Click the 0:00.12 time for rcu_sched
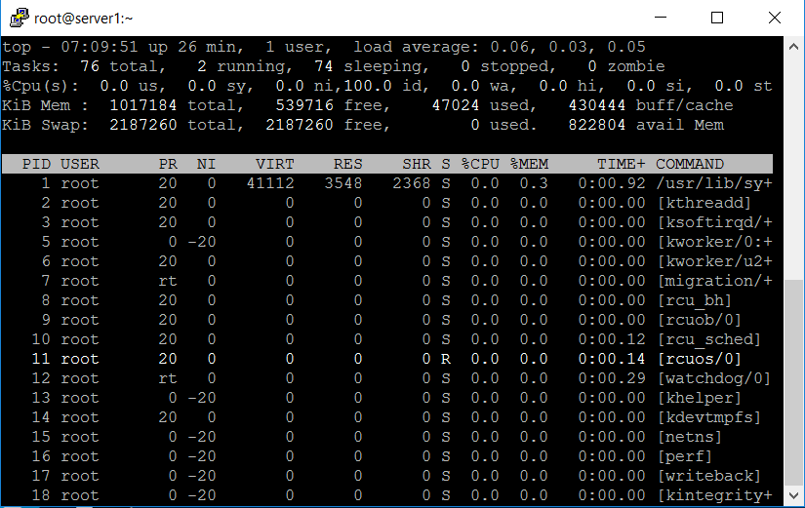Screen dimensions: 805x508 (x=612, y=339)
